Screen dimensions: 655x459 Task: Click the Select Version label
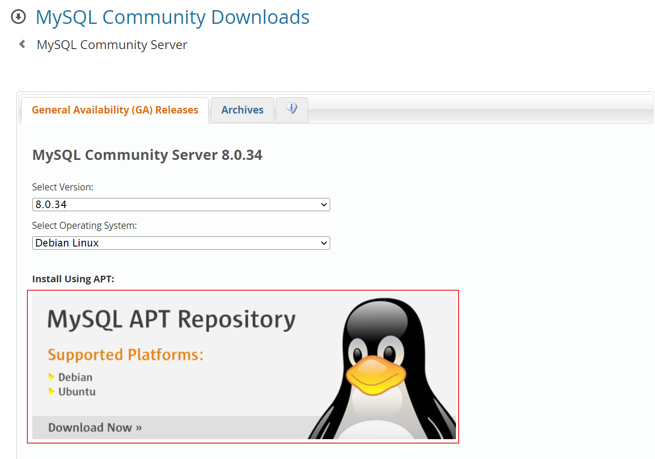pos(63,187)
